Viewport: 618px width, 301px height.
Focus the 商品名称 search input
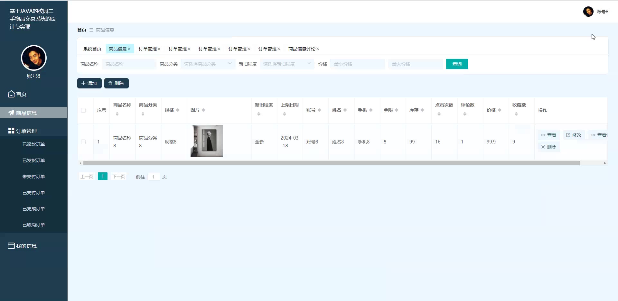129,64
